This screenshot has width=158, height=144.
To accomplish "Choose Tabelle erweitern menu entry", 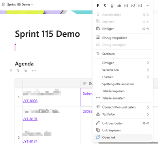I will pos(123,98).
